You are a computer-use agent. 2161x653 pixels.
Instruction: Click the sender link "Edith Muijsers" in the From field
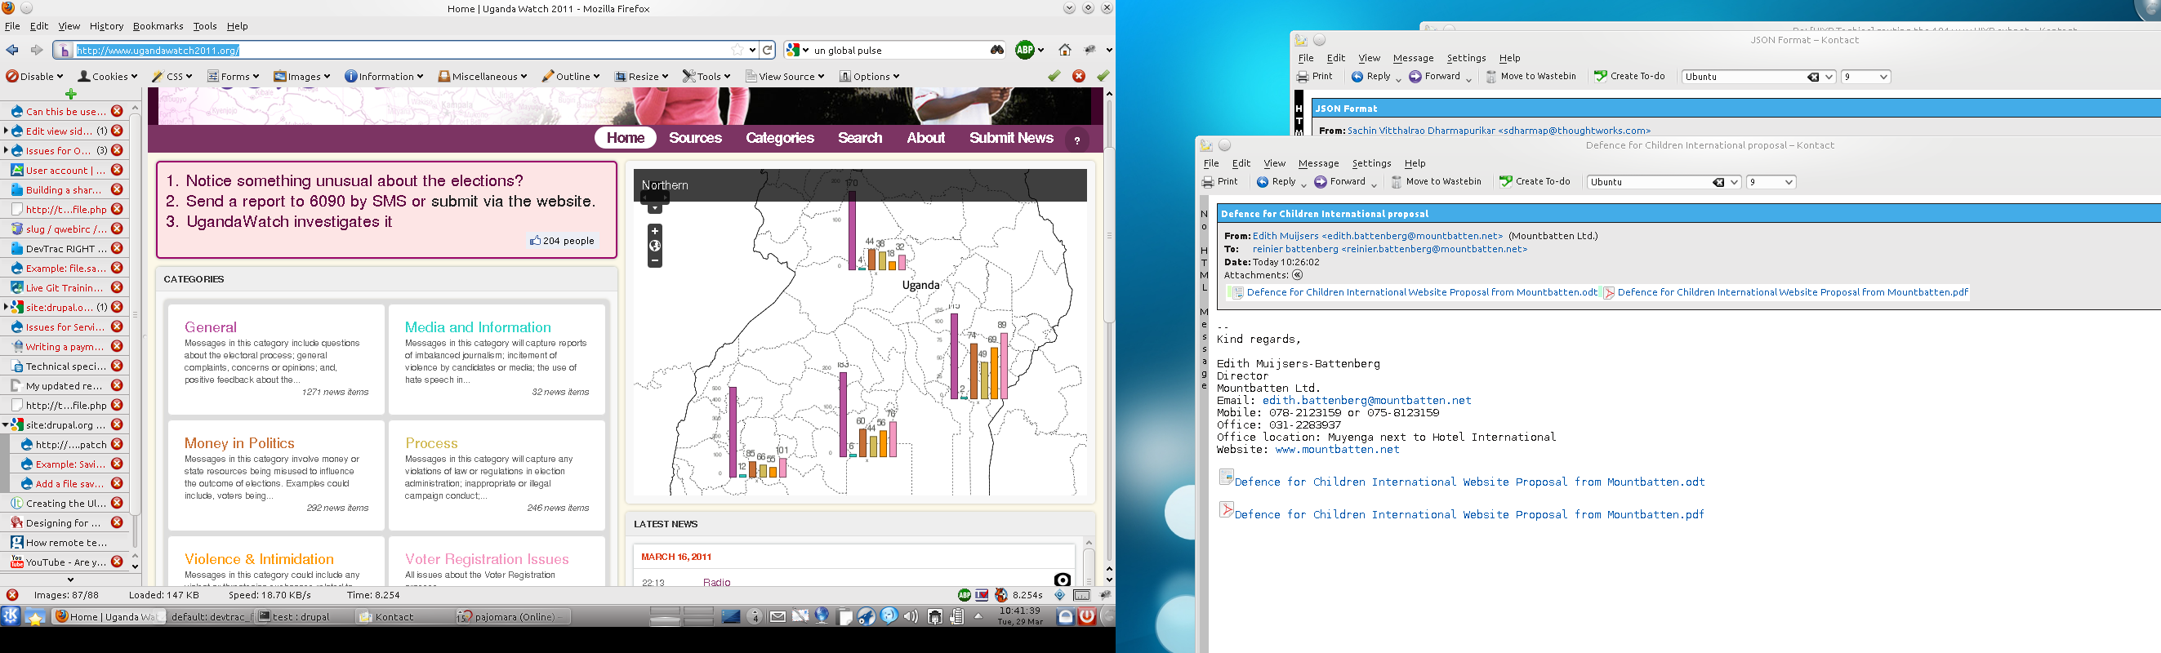click(1378, 236)
